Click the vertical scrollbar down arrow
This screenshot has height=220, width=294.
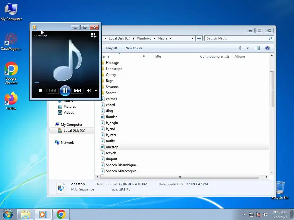272,172
